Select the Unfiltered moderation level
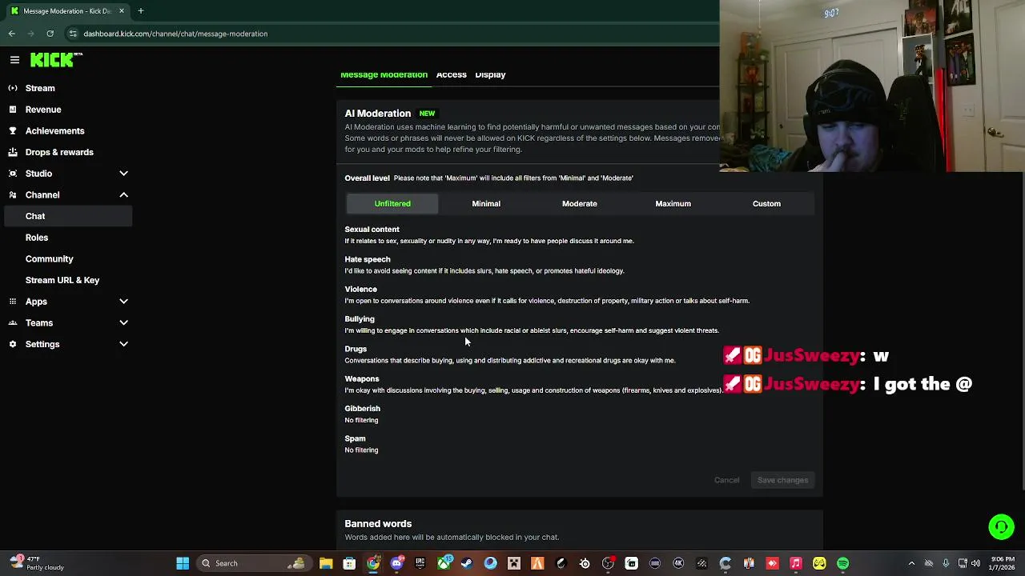Screen dimensions: 1025x576 tap(392, 203)
